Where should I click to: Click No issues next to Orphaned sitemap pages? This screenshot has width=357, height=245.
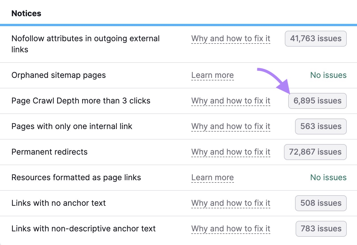pyautogui.click(x=328, y=75)
